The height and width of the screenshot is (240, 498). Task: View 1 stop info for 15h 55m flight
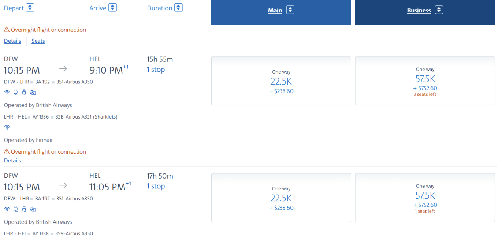[x=156, y=70]
